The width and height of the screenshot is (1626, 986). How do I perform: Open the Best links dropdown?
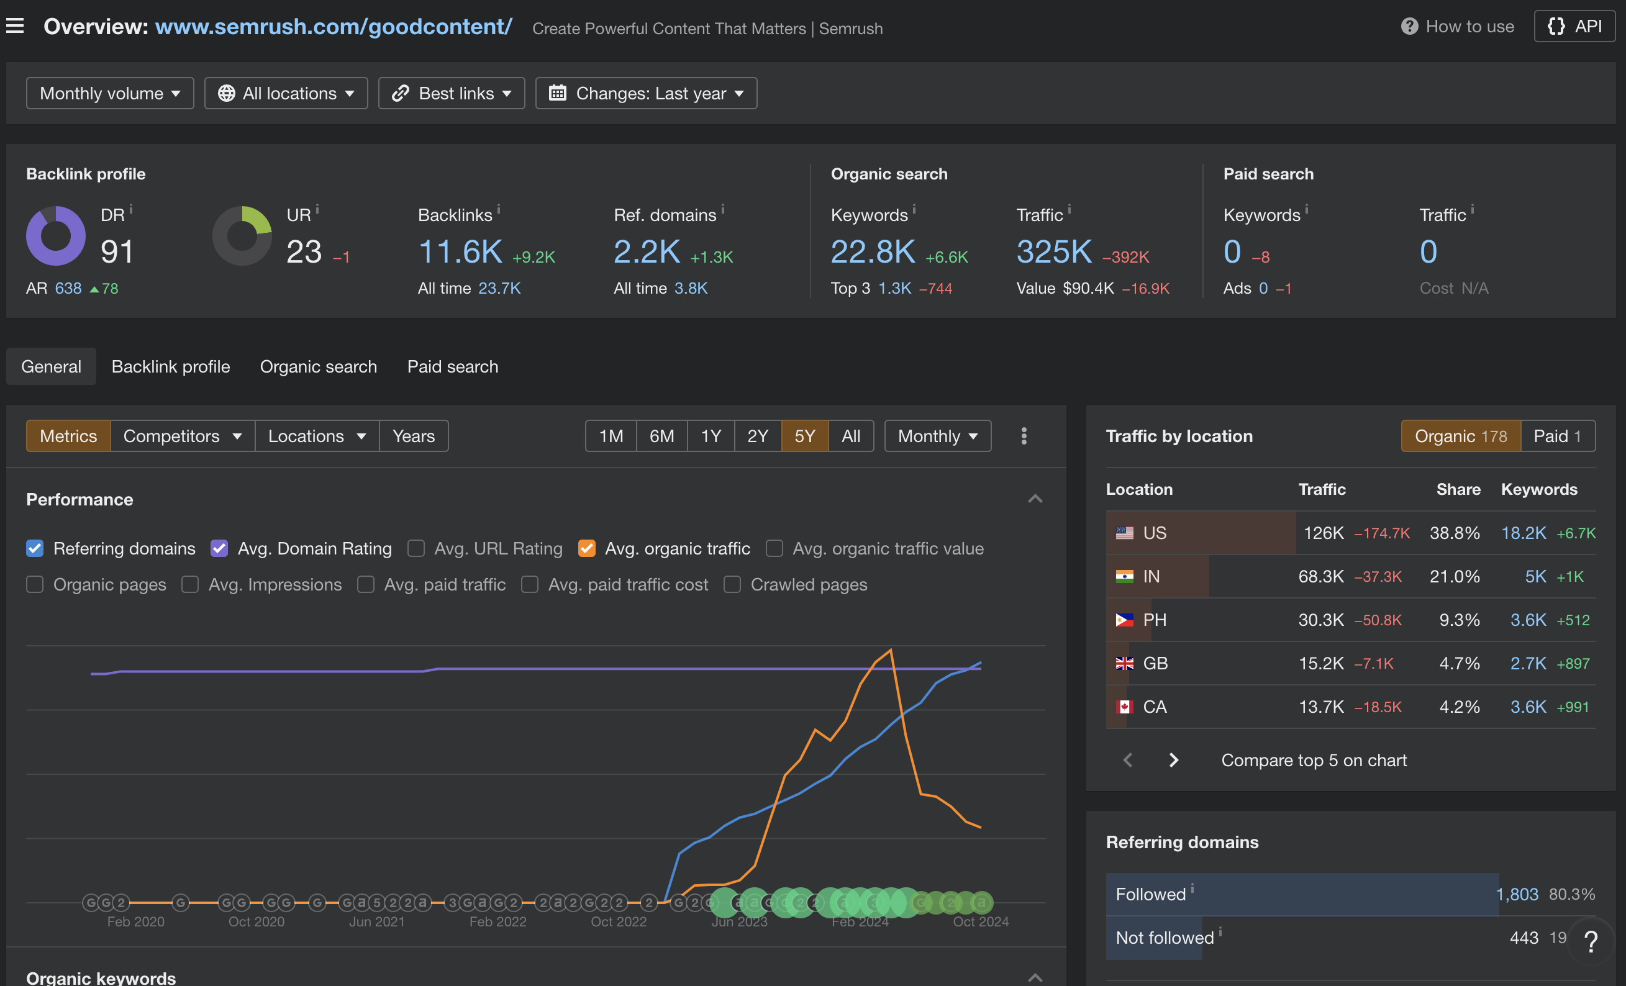pos(452,93)
